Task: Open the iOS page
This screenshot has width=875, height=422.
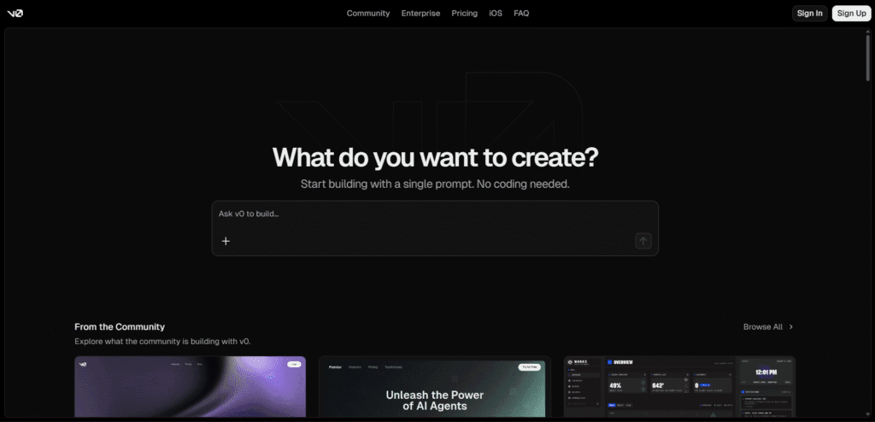Action: point(496,14)
